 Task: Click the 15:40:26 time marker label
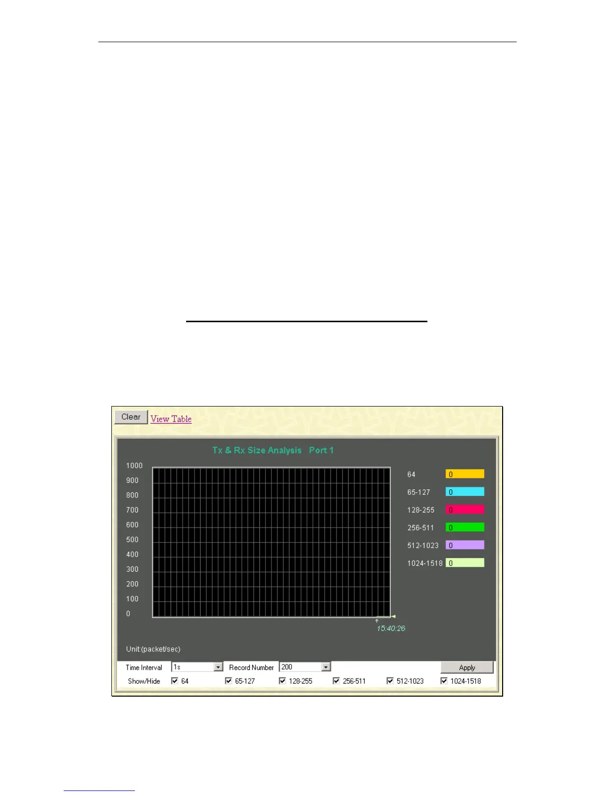coord(391,628)
